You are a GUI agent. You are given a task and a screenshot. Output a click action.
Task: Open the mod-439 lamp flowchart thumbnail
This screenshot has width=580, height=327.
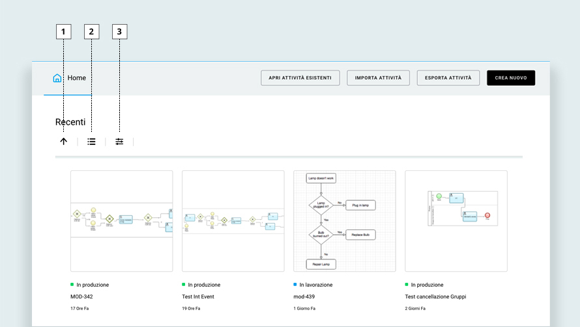coord(345,221)
